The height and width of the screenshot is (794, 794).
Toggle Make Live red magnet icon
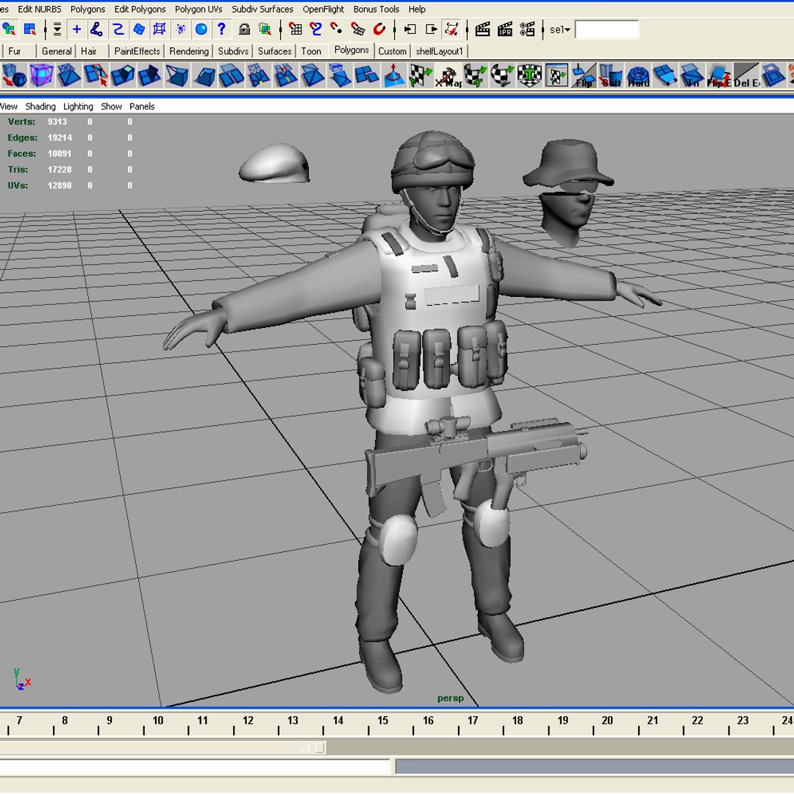click(379, 29)
